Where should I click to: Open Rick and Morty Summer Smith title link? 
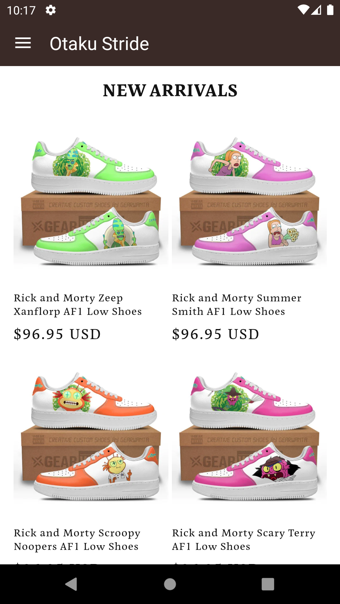pos(237,305)
